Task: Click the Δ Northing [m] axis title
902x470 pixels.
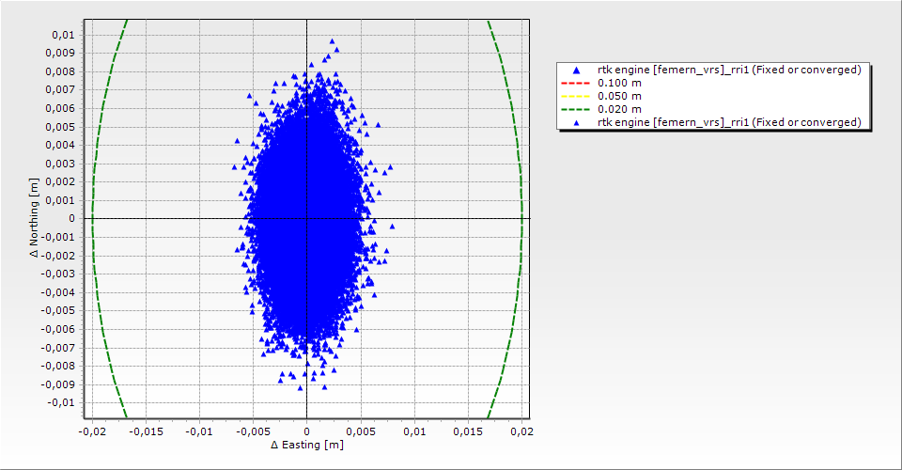Action: [35, 218]
